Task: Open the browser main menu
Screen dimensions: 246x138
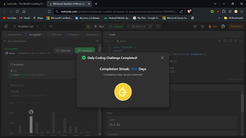Action: pos(242,11)
